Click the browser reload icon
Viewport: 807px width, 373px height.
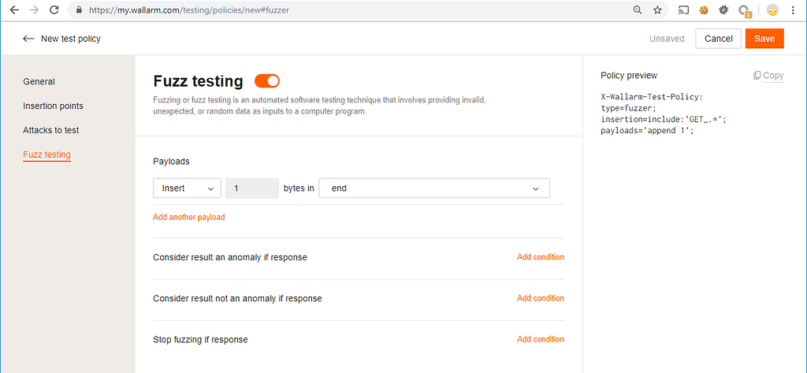(x=54, y=9)
